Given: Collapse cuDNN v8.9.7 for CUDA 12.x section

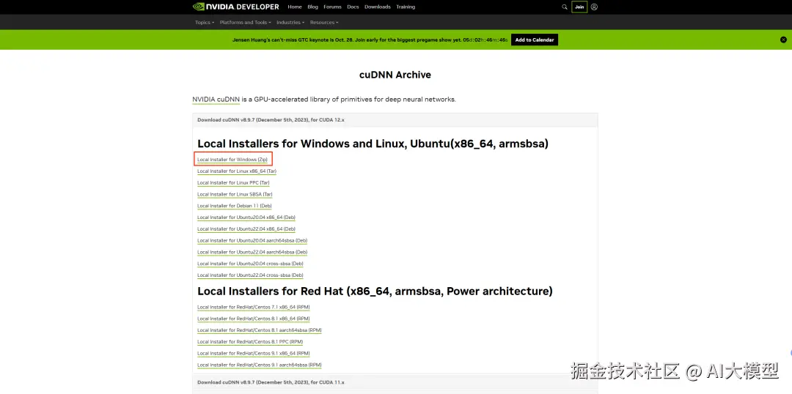Looking at the screenshot, I should [395, 120].
